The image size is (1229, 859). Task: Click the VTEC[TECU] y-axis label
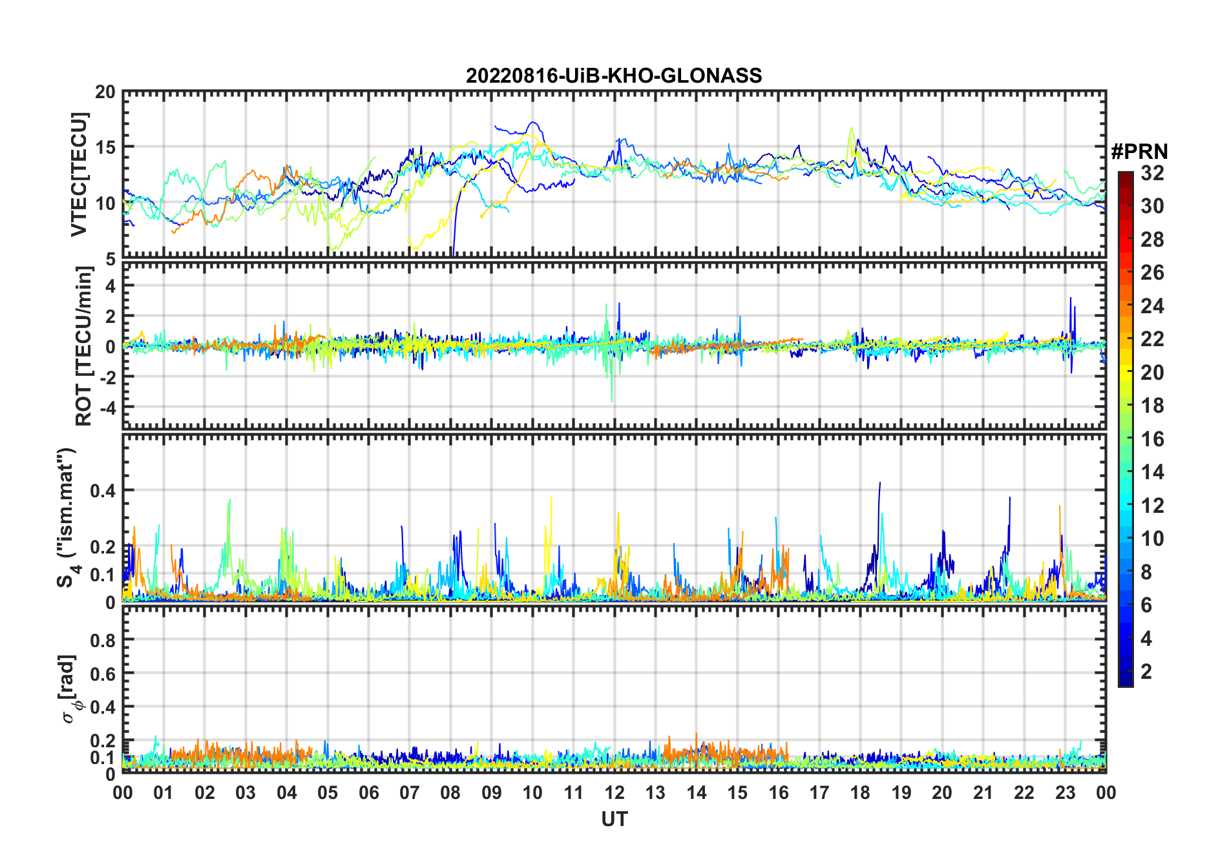pos(79,174)
